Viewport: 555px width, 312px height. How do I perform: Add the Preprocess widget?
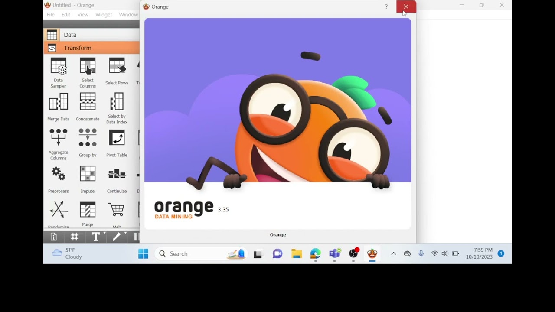pyautogui.click(x=58, y=179)
